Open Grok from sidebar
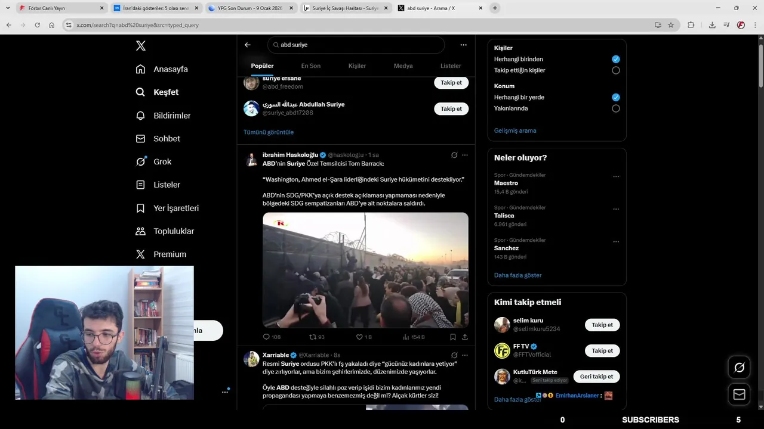Viewport: 764px width, 429px height. click(153, 161)
